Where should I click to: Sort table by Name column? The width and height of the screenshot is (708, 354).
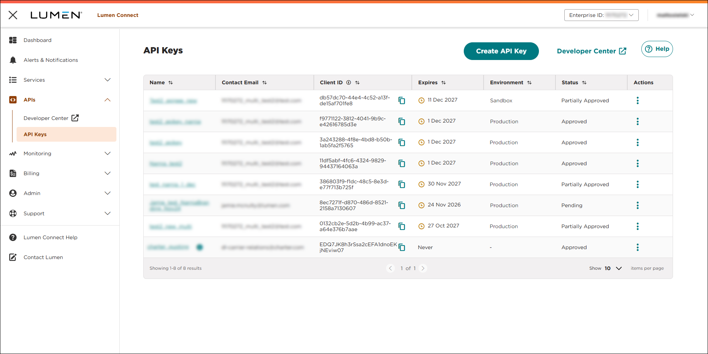coord(171,82)
